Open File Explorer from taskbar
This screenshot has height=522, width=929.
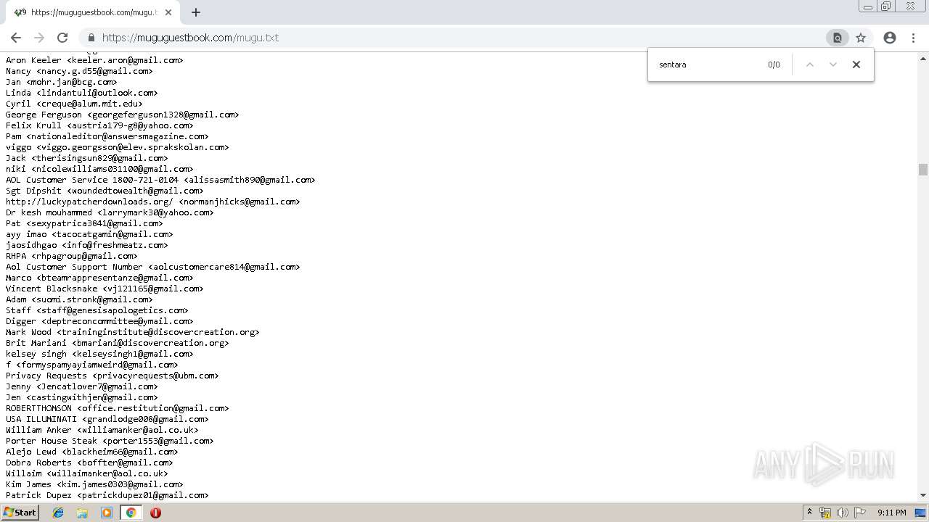[82, 513]
